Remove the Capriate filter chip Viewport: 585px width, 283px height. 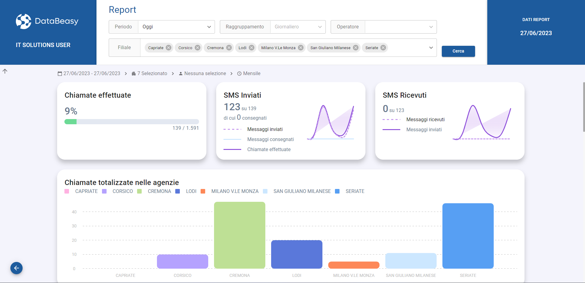169,48
